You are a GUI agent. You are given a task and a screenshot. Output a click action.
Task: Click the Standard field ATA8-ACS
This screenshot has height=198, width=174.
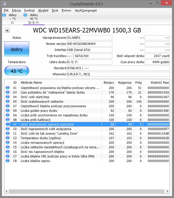[118, 68]
